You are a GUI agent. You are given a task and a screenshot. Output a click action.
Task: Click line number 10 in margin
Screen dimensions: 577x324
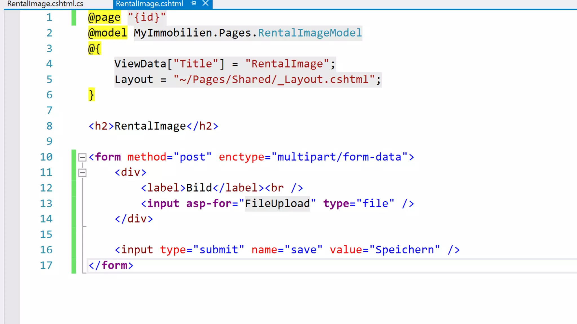(46, 157)
